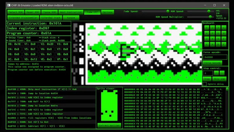The width and height of the screenshot is (234, 132).
Task: Click register V2: 0x2D cell
Action: click(x=47, y=44)
